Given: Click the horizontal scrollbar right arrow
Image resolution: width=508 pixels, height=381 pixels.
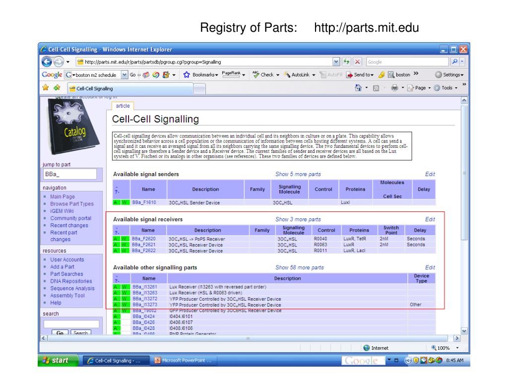Looking at the screenshot, I should (457, 338).
